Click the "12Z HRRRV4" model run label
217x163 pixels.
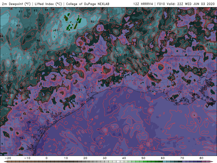coord(143,4)
